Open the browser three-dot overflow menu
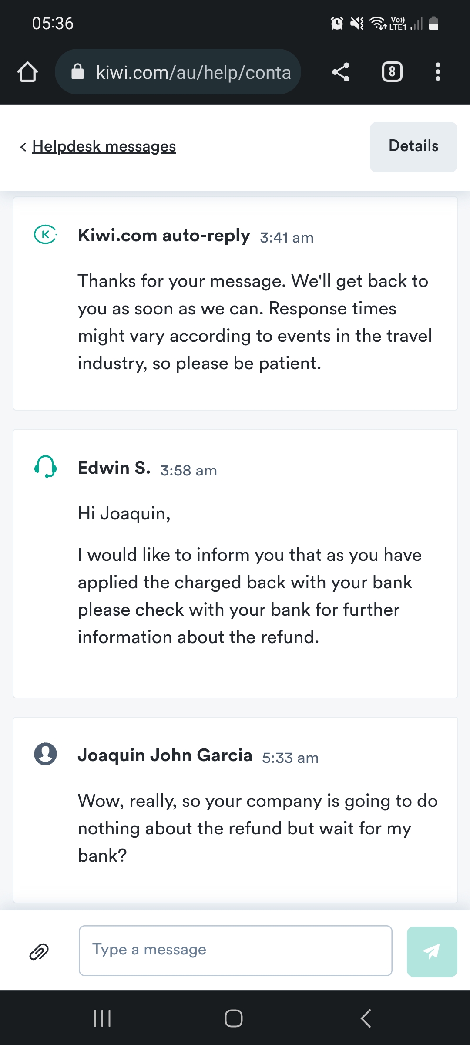This screenshot has height=1045, width=470. click(x=438, y=72)
